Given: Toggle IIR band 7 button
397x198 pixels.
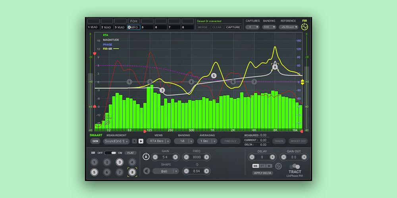Looking at the screenshot, I should pyautogui.click(x=119, y=172).
